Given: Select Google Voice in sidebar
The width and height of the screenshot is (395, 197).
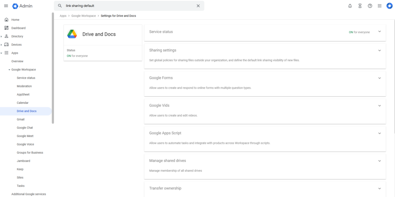Looking at the screenshot, I should pyautogui.click(x=25, y=144).
